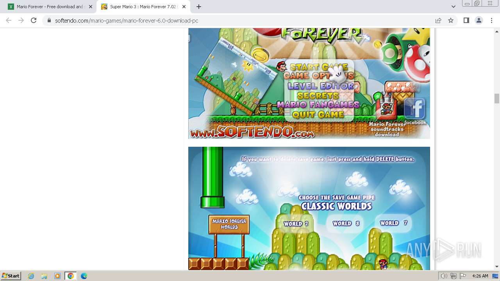Bookmark this page with the star icon
500x281 pixels.
click(451, 20)
